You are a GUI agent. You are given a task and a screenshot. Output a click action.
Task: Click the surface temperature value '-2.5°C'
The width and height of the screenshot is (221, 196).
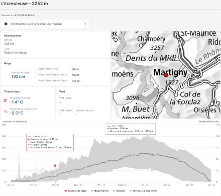17,113
